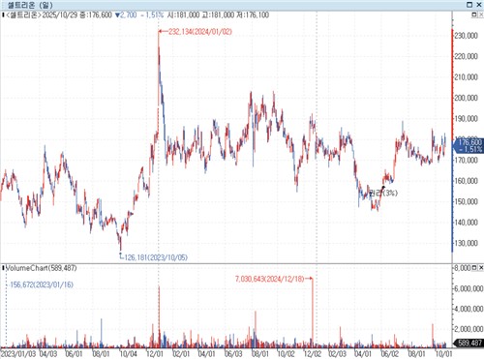Click the 06/03 date axis label

click(x=233, y=354)
